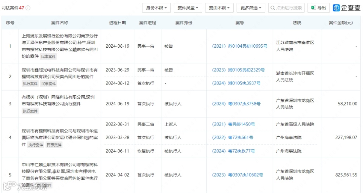Viewport: 363px width, 193px height.
Task: Click the date 2023-06-29
Action: [x=117, y=70]
